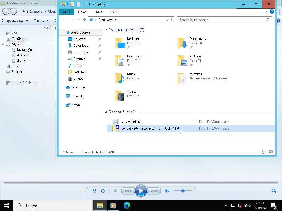Viewport: 282px width, 211px height.
Task: Select the Pictures frequent folder icon
Action: (183, 61)
